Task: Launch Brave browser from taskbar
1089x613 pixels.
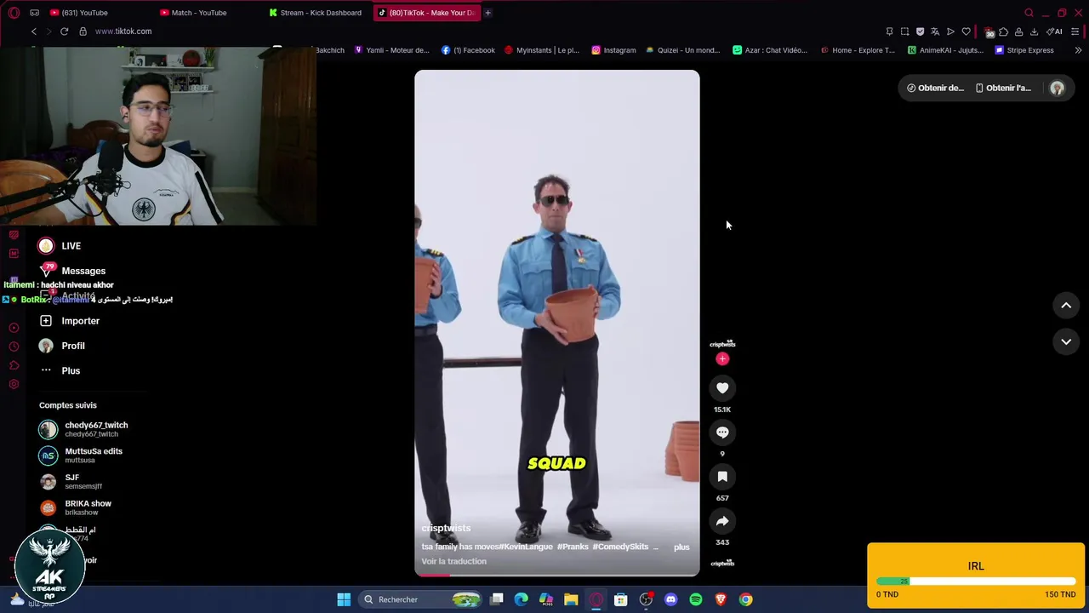Action: tap(721, 599)
